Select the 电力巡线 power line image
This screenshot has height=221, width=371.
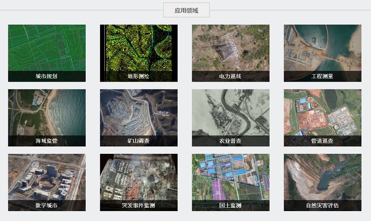point(231,53)
